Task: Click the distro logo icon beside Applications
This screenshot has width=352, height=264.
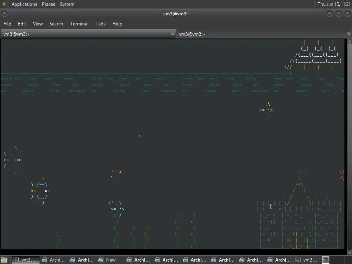Action: pos(5,4)
